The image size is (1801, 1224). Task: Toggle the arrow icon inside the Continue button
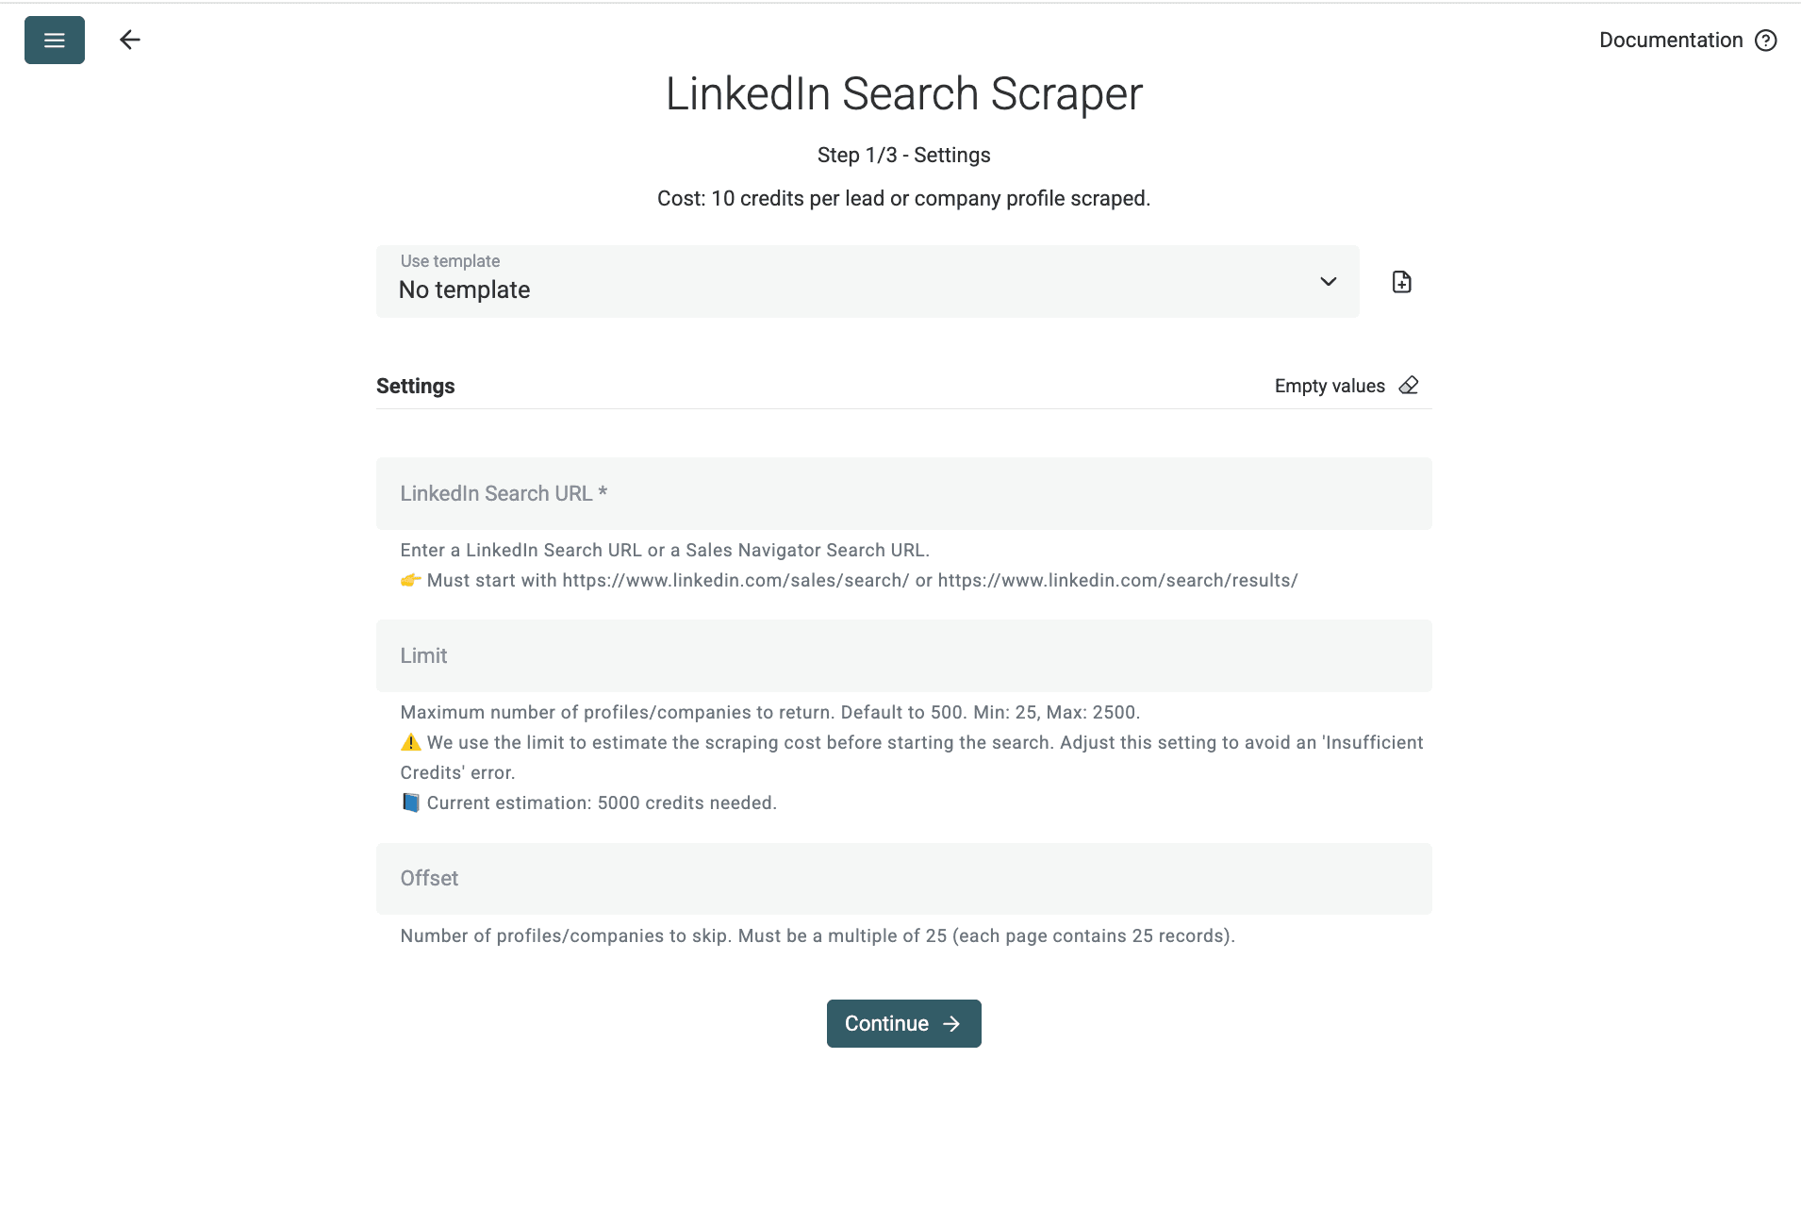click(x=951, y=1023)
